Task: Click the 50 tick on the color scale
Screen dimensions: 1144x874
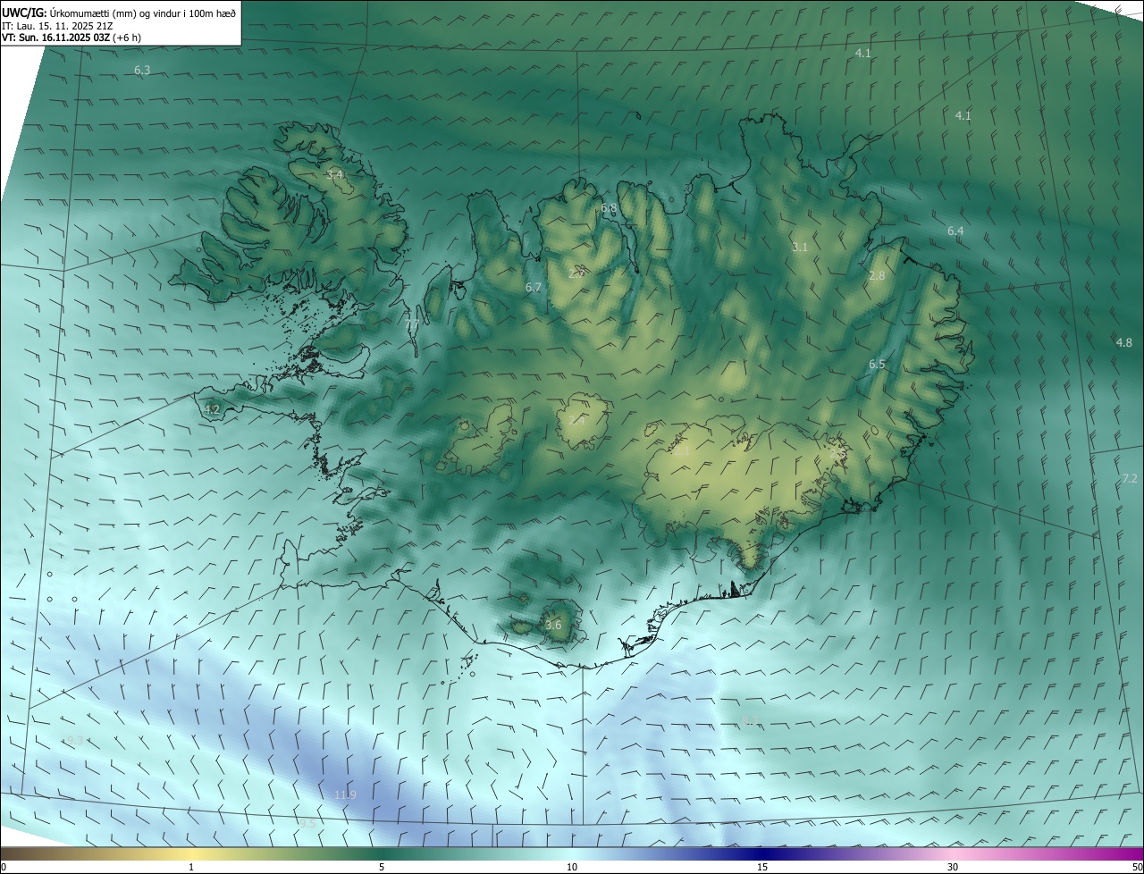Action: (x=1136, y=867)
